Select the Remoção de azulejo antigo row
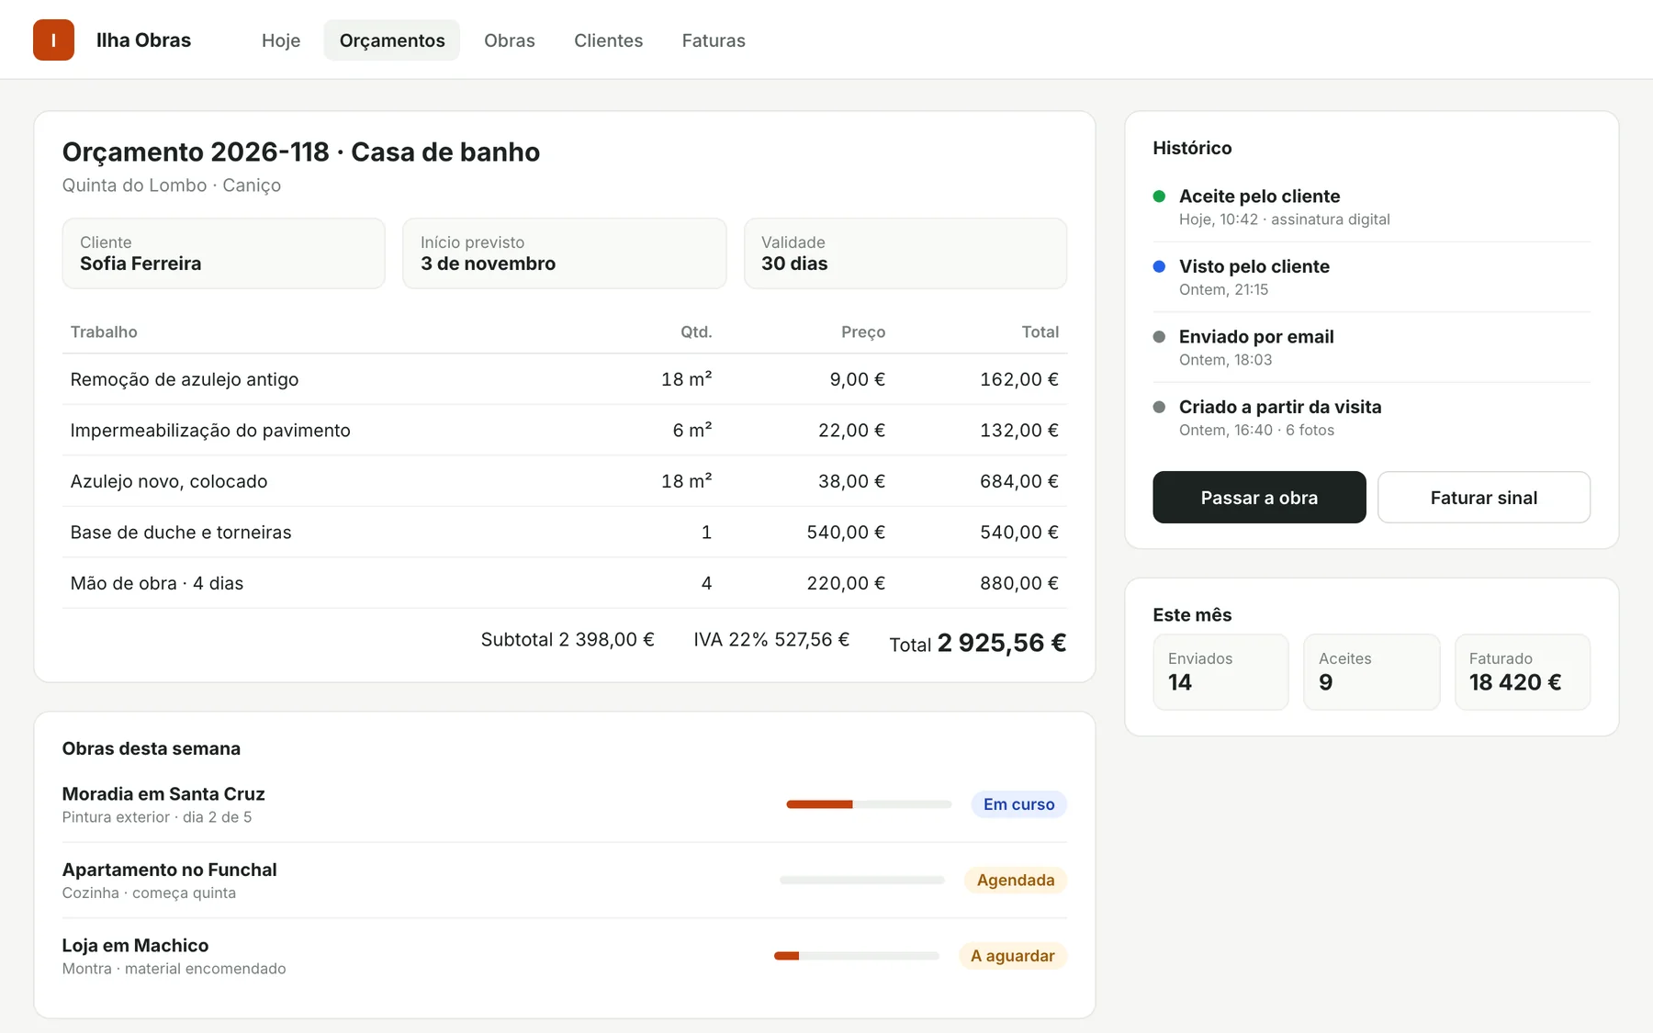The height and width of the screenshot is (1033, 1653). [x=565, y=379]
